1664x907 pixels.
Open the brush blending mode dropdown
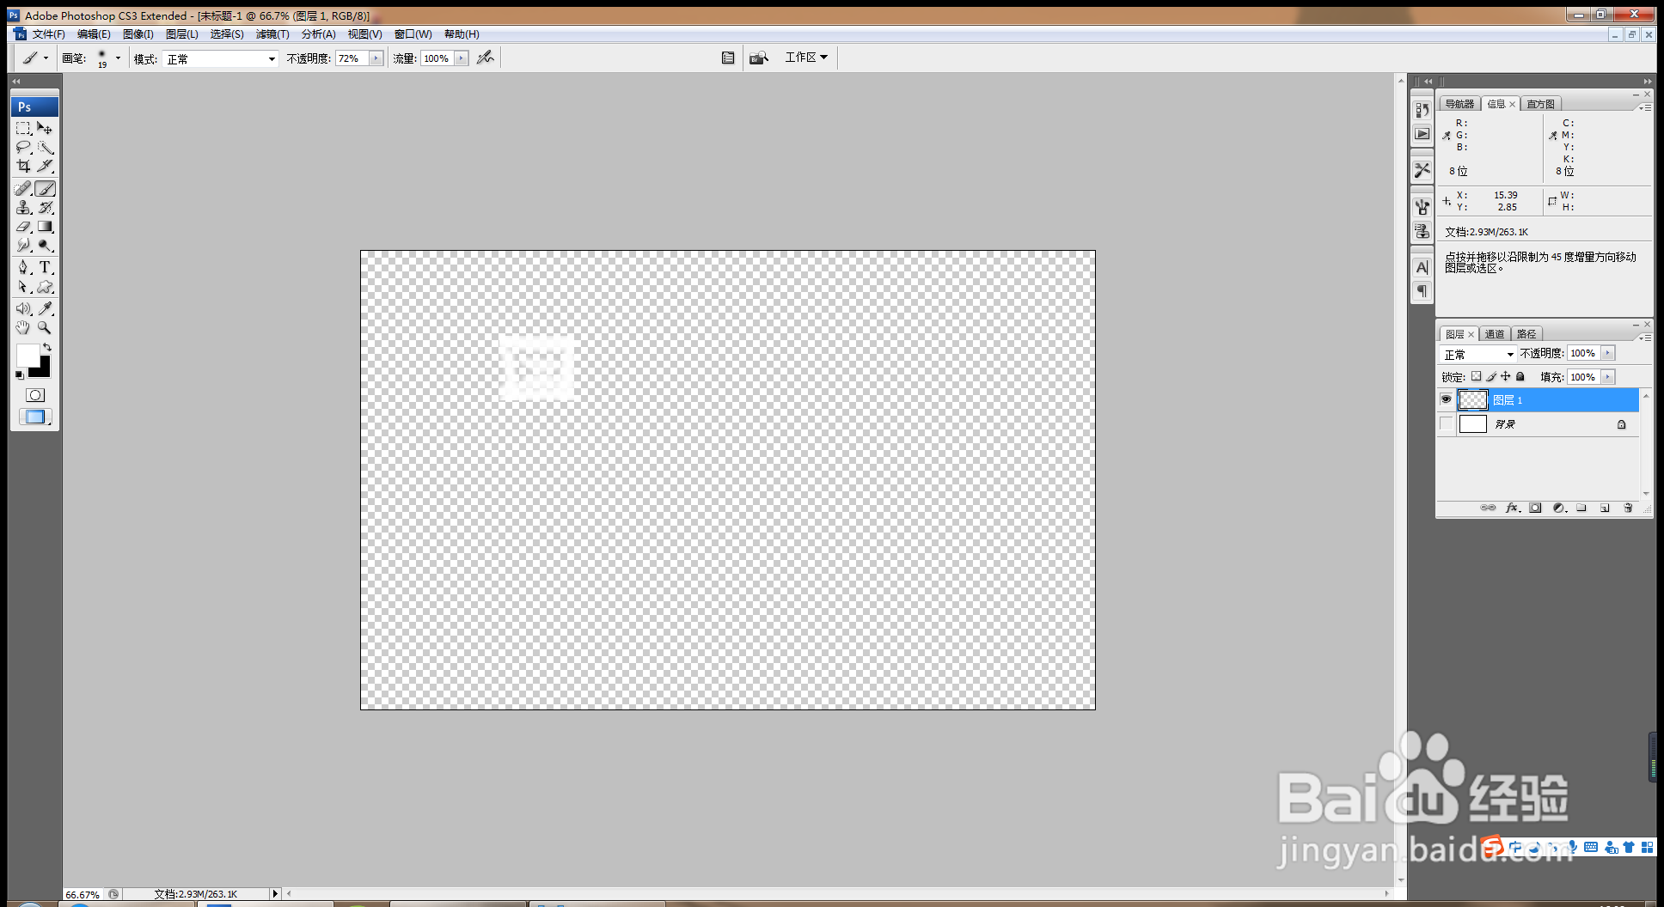(x=221, y=58)
